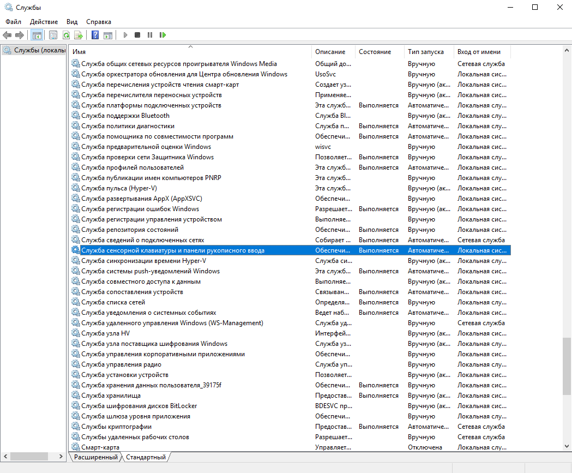Image resolution: width=572 pixels, height=473 pixels.
Task: Sort by the Описание column header
Action: tap(333, 52)
